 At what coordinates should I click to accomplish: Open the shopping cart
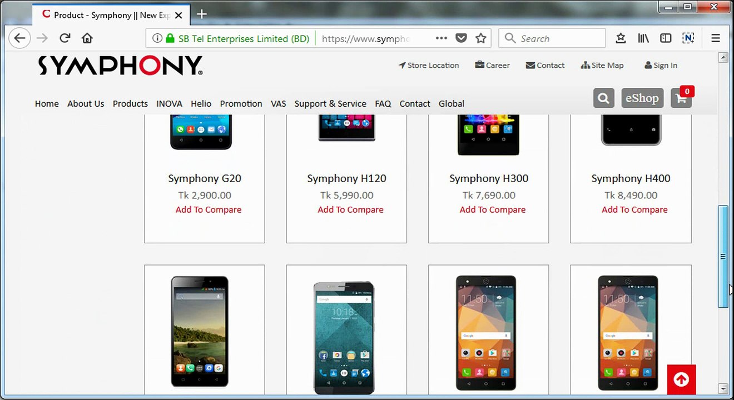(x=681, y=98)
